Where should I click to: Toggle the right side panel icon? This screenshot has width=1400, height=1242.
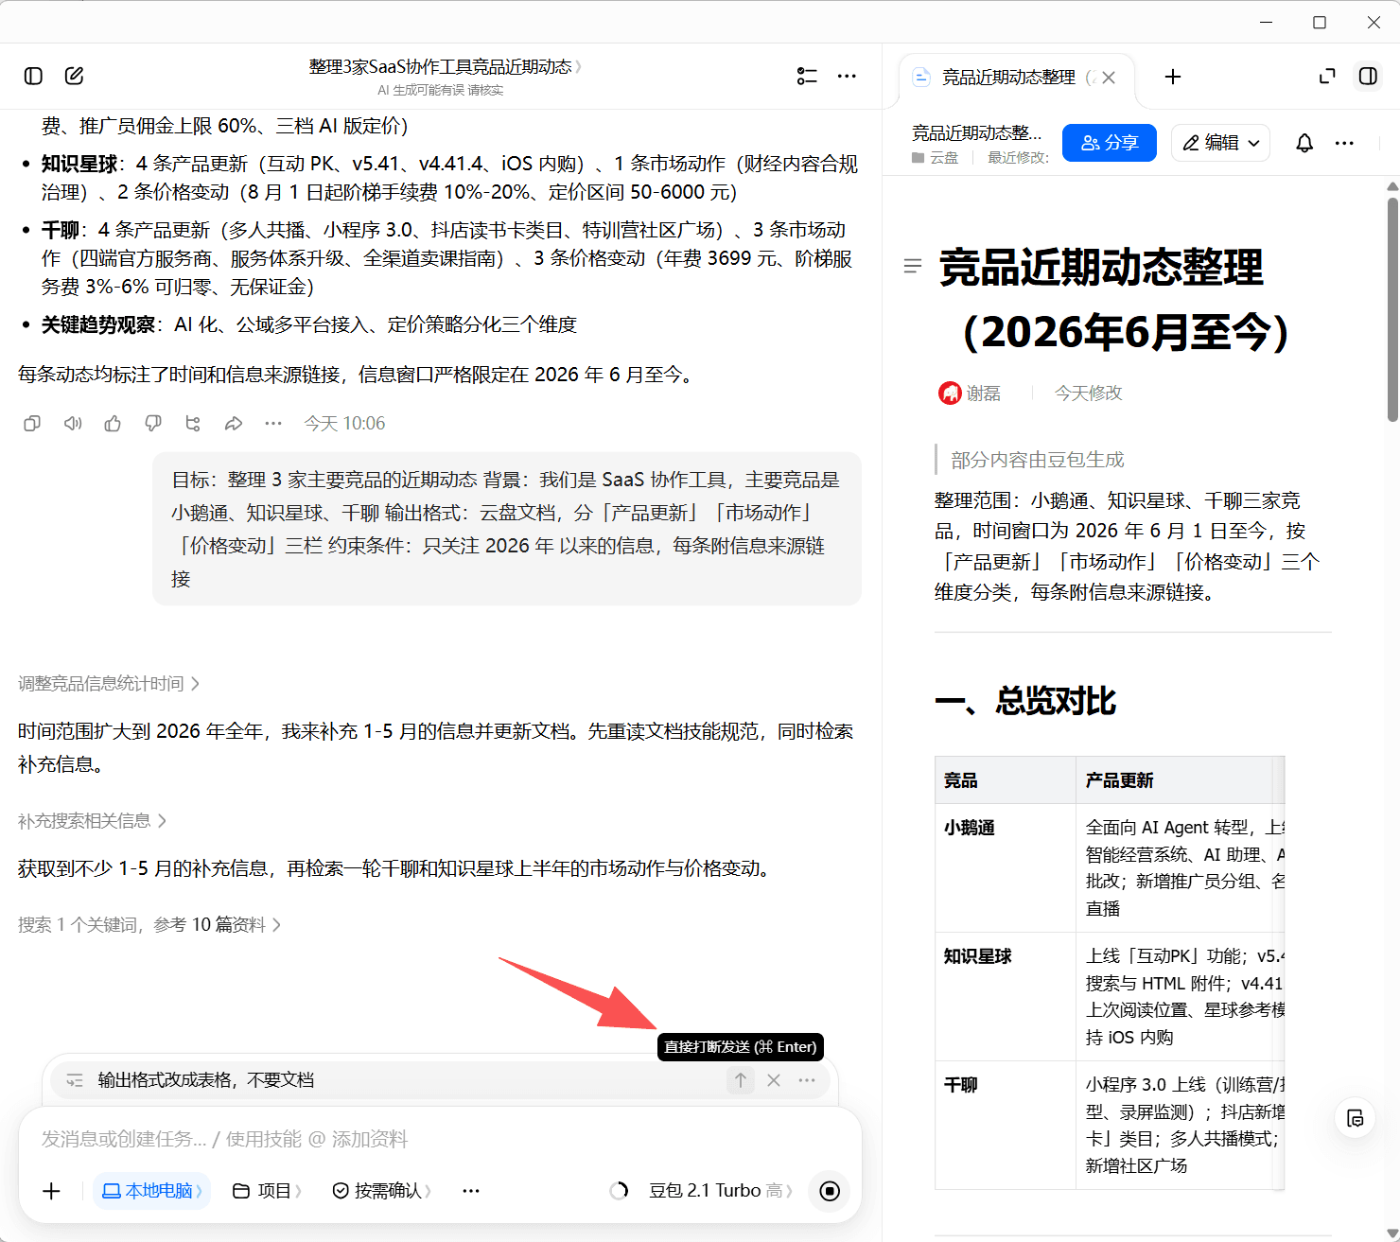pyautogui.click(x=1368, y=77)
